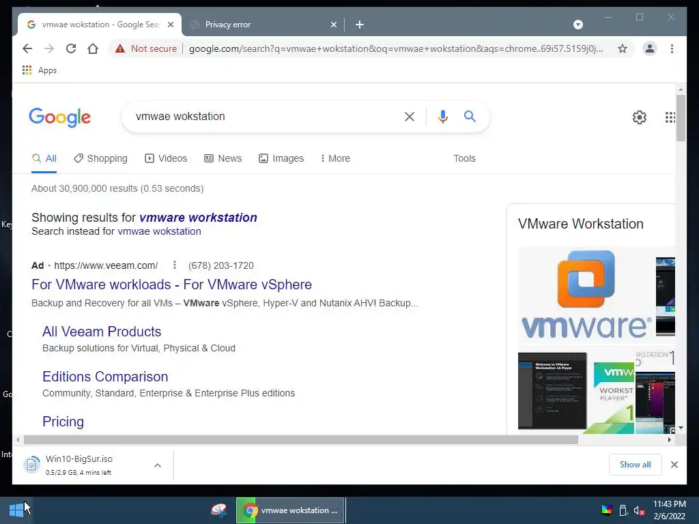Switch to Shopping results
Screen dimensions: 699x524
coord(101,158)
